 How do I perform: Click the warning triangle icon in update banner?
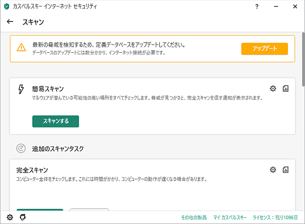(x=21, y=48)
